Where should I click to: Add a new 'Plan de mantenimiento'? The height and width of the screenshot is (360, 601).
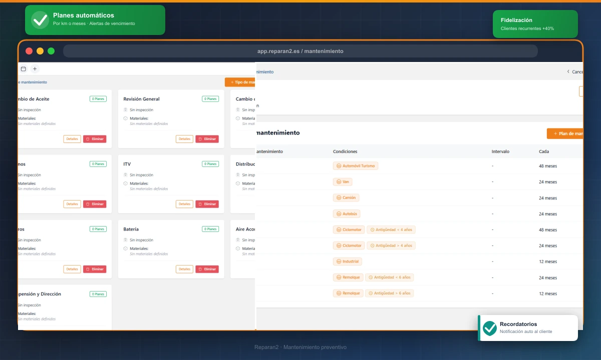[x=566, y=133]
